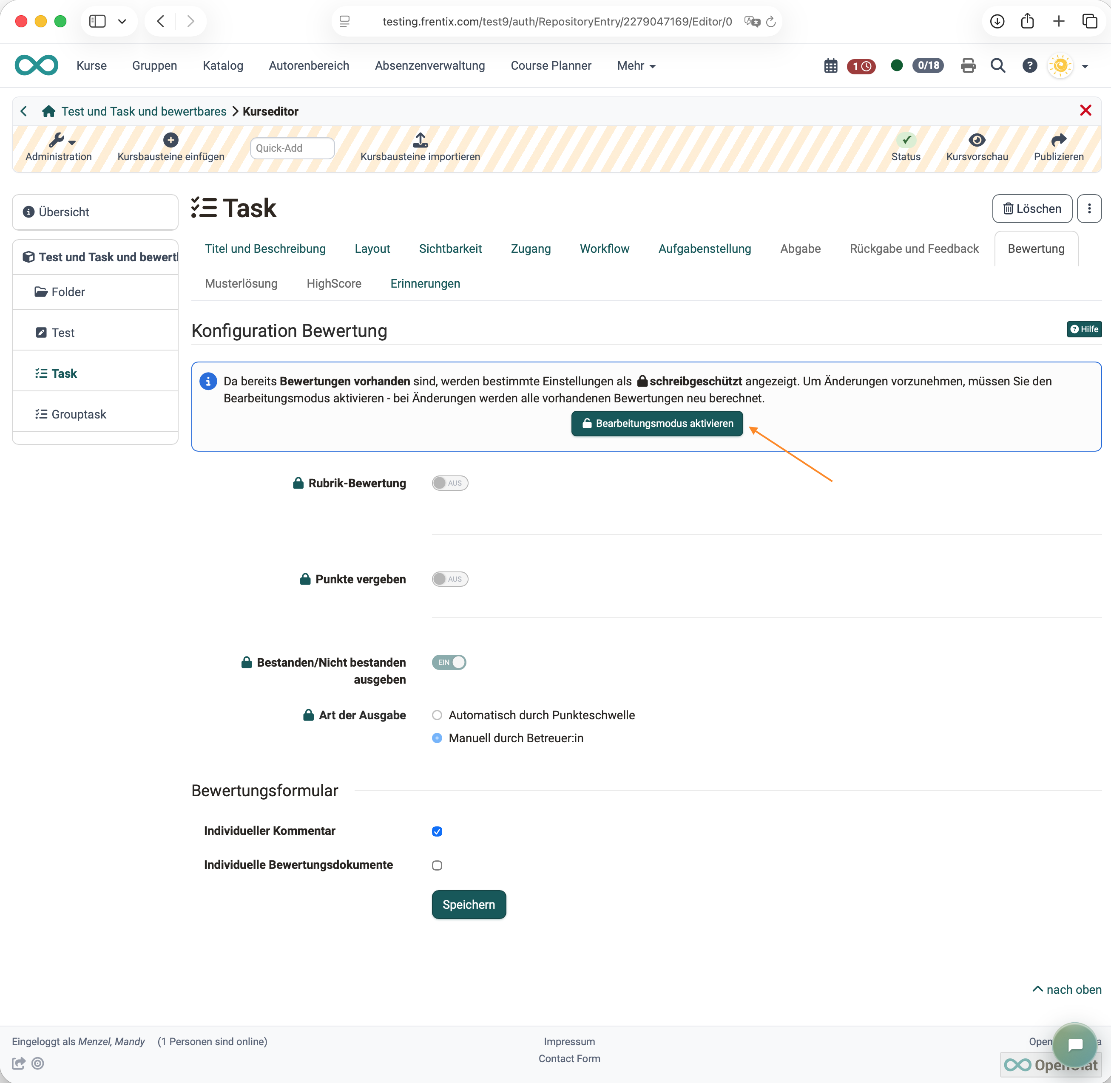Uncheck Individueller Kommentar checkbox
The image size is (1111, 1083).
[437, 831]
